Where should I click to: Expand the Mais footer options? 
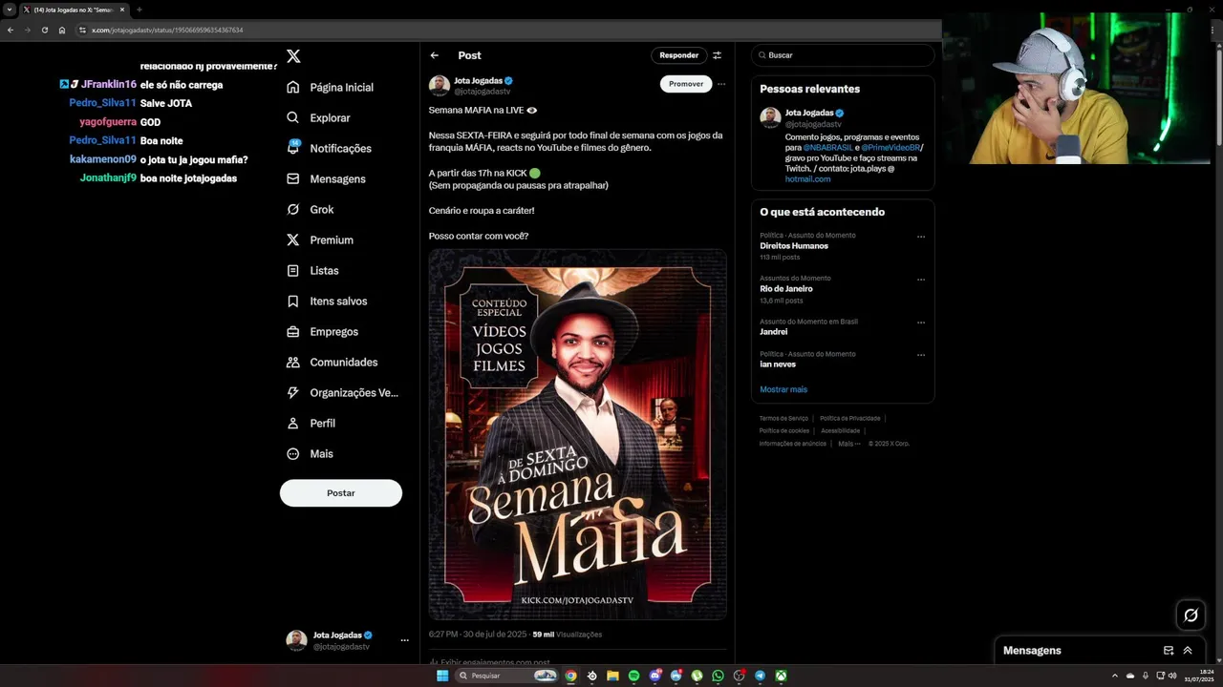[848, 444]
